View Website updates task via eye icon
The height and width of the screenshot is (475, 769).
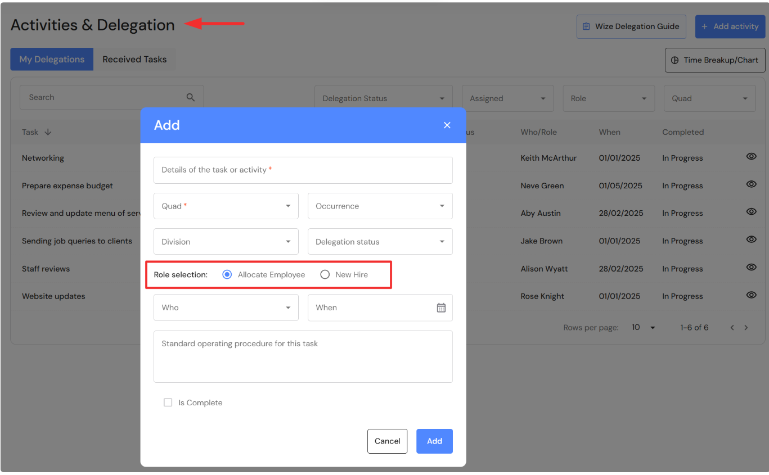click(x=751, y=295)
